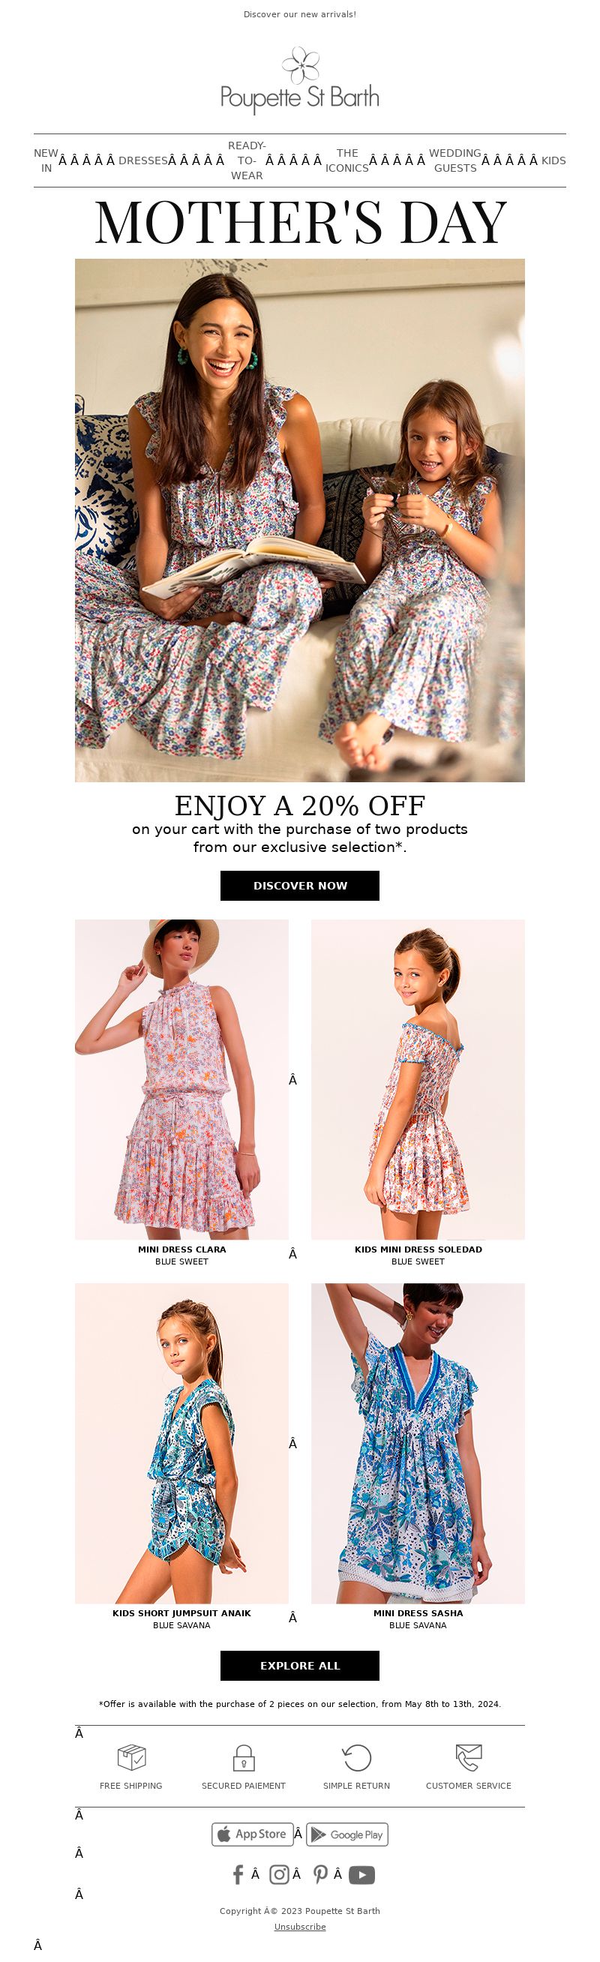Open the Instagram icon link
The image size is (600, 1962).
[x=280, y=1874]
